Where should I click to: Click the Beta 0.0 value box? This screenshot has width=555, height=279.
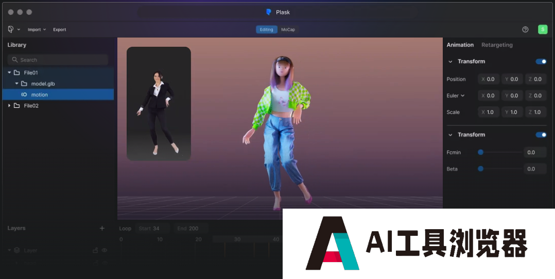[534, 169]
